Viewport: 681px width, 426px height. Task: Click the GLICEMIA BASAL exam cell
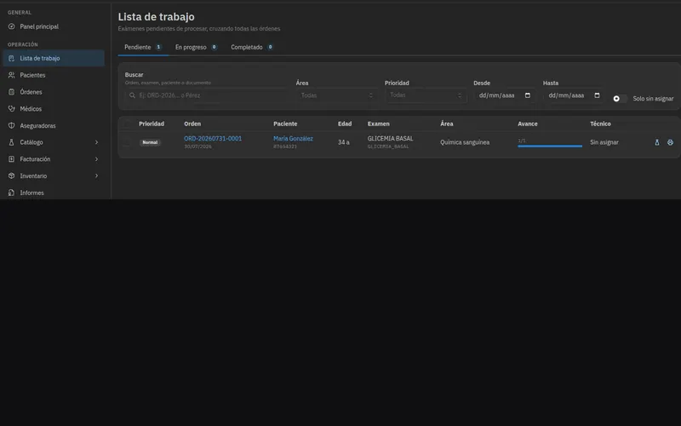coord(390,142)
